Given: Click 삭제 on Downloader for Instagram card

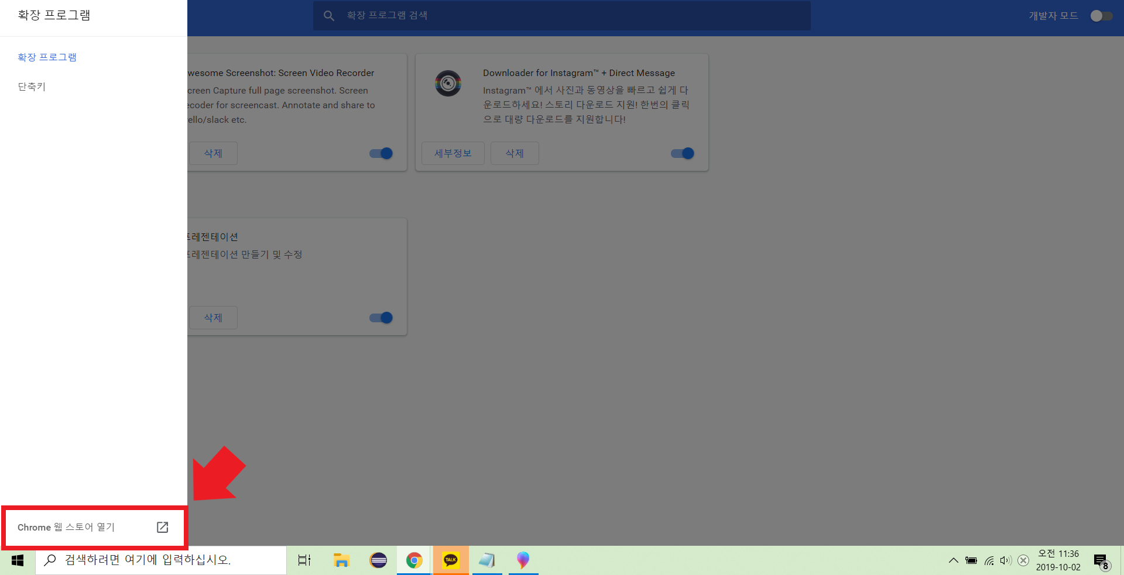Looking at the screenshot, I should click(x=515, y=153).
